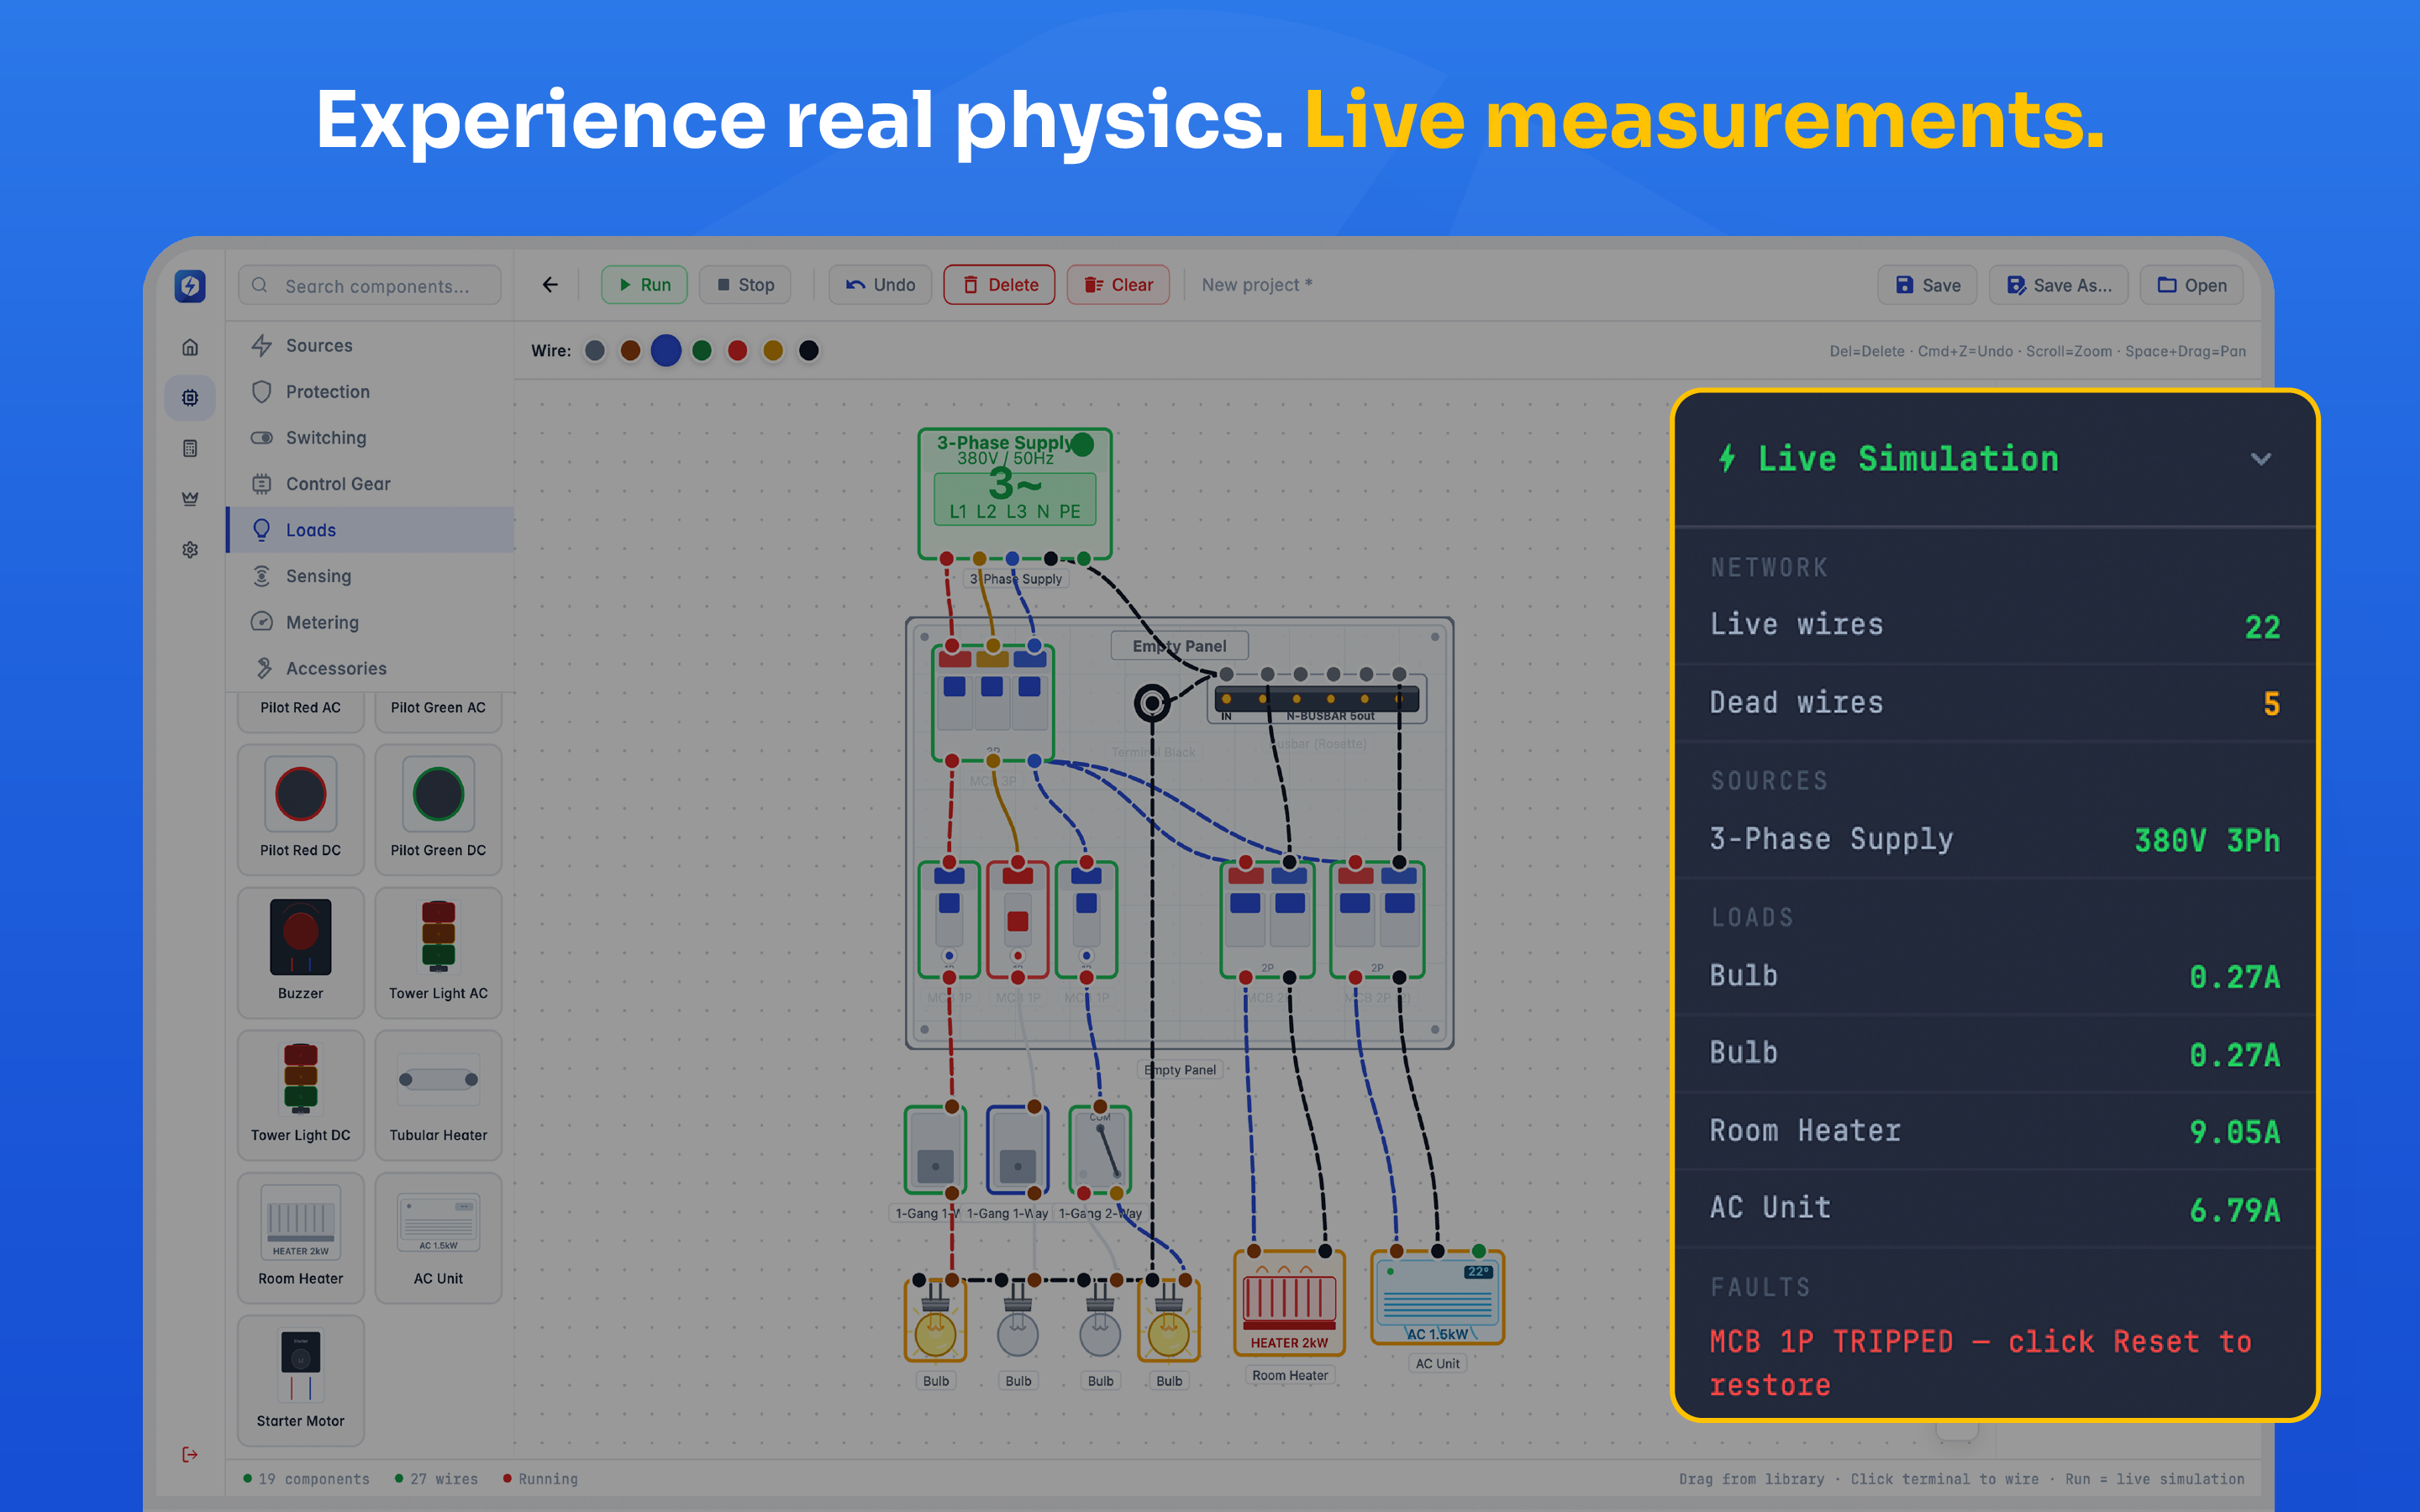2420x1512 pixels.
Task: Click the crown premium icon in the sidebar
Action: click(190, 499)
